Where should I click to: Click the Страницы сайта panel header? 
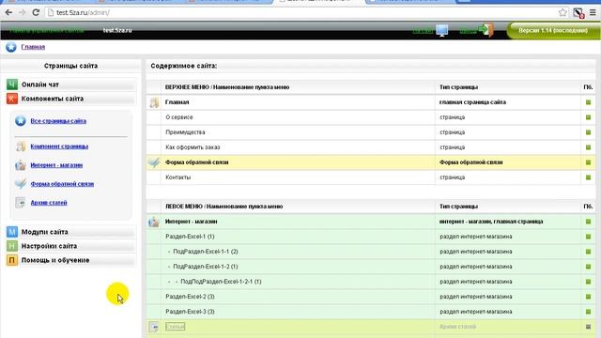[x=71, y=66]
